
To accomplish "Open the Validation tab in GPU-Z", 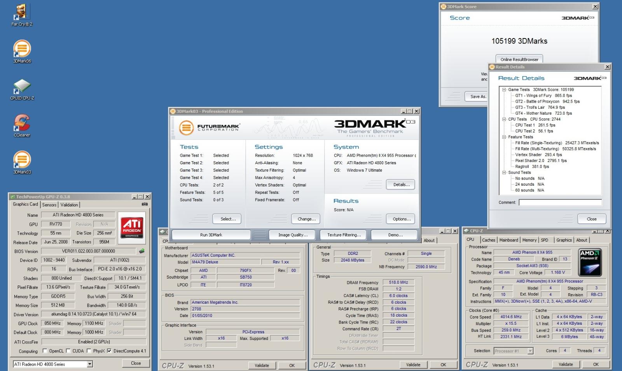I will (x=69, y=205).
